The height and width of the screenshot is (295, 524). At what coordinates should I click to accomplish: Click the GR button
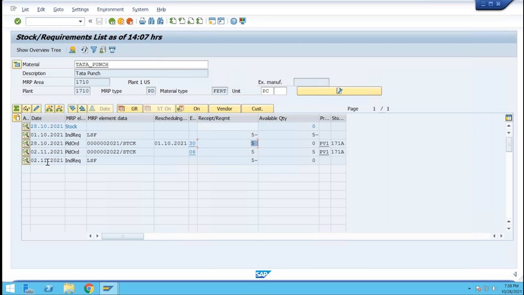[130, 109]
